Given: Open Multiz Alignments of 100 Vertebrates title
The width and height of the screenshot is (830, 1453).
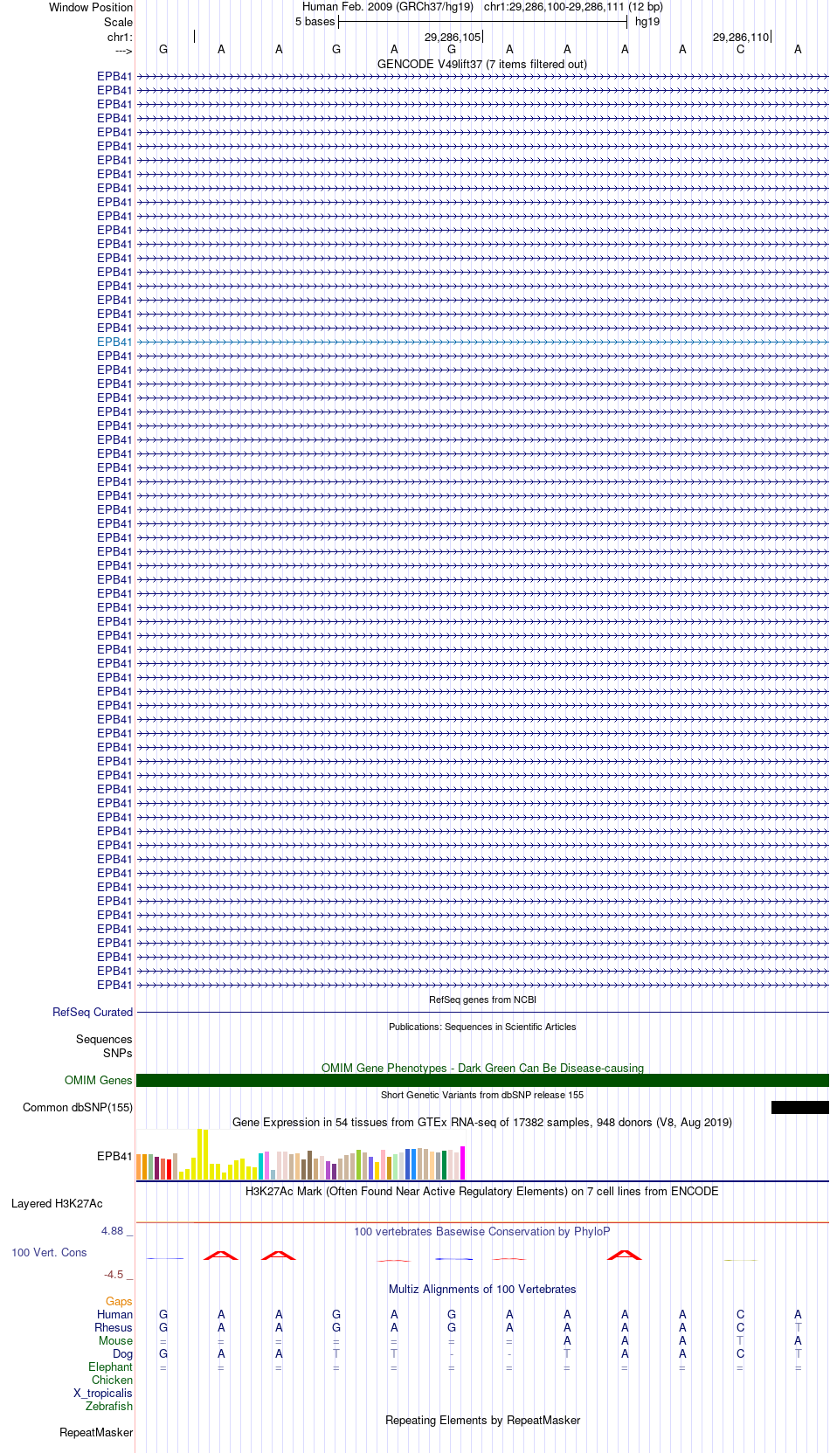Looking at the screenshot, I should pyautogui.click(x=482, y=1290).
